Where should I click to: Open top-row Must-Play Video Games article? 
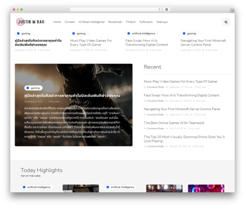[x=91, y=43]
